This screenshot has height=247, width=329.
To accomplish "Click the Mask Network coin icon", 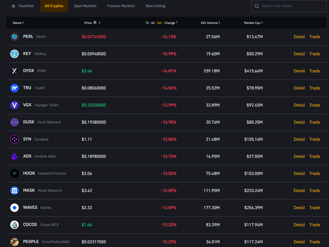I will tap(15, 191).
